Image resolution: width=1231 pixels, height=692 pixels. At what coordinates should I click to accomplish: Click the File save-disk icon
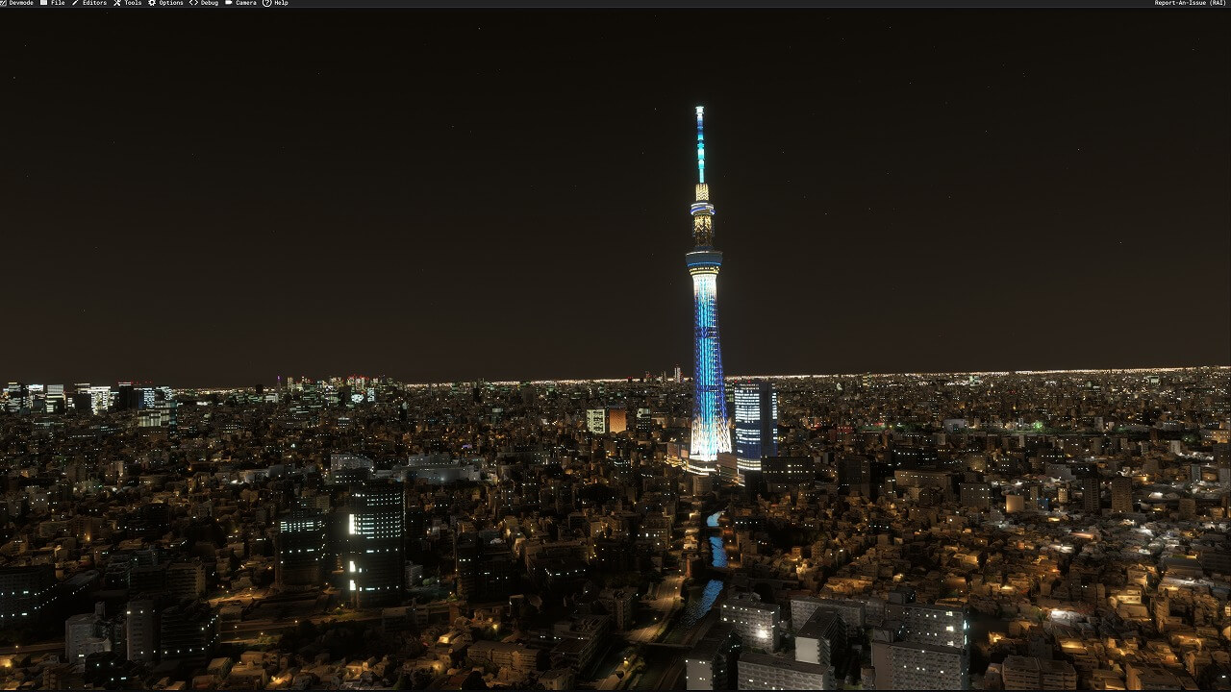pyautogui.click(x=44, y=3)
